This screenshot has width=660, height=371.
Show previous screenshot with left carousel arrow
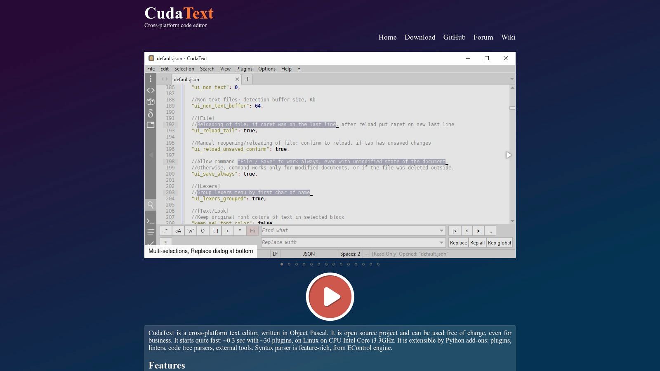click(x=151, y=155)
